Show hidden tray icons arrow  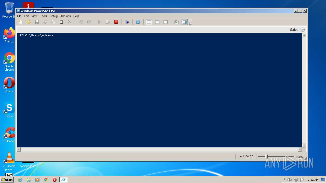click(x=284, y=179)
